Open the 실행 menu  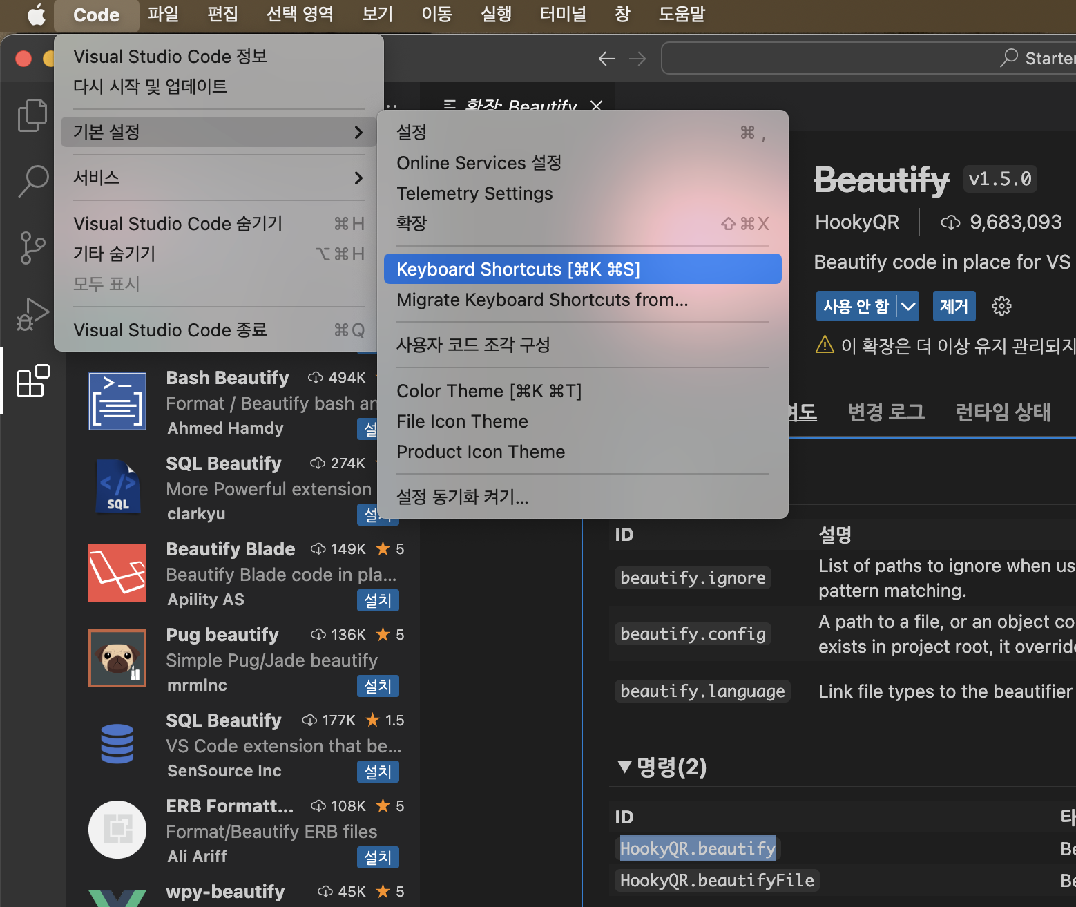pos(497,15)
